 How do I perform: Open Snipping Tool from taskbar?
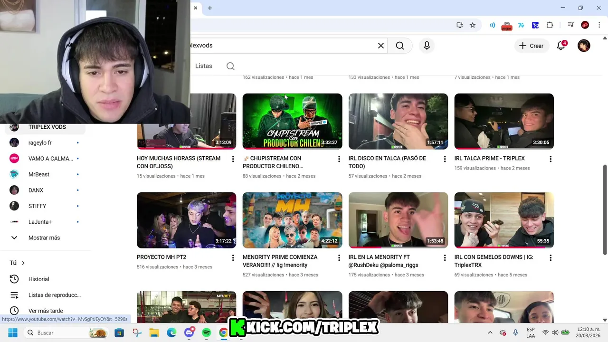tap(137, 332)
